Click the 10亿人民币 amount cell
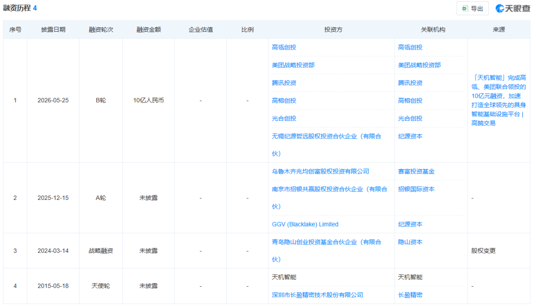This screenshot has width=536, height=307. tap(149, 100)
